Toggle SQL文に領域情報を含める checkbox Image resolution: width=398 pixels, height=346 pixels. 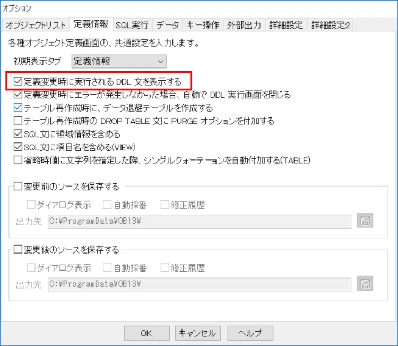coord(18,134)
